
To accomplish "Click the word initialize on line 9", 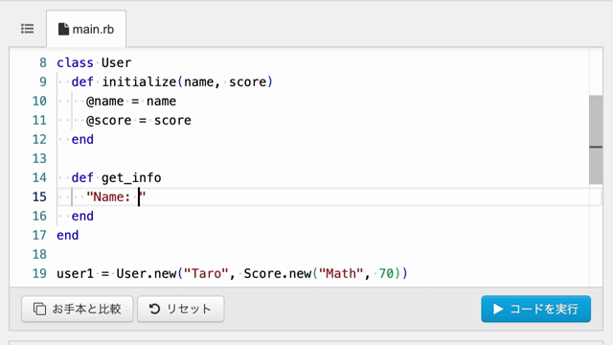I will (x=139, y=81).
